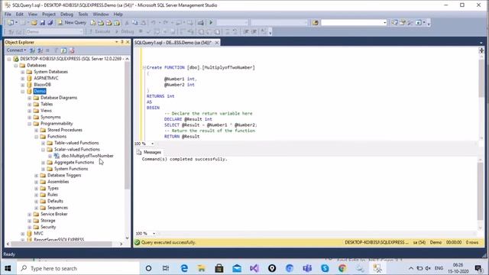Image resolution: width=489 pixels, height=275 pixels.
Task: Select the Aggregate Functions folder
Action: [x=74, y=163]
